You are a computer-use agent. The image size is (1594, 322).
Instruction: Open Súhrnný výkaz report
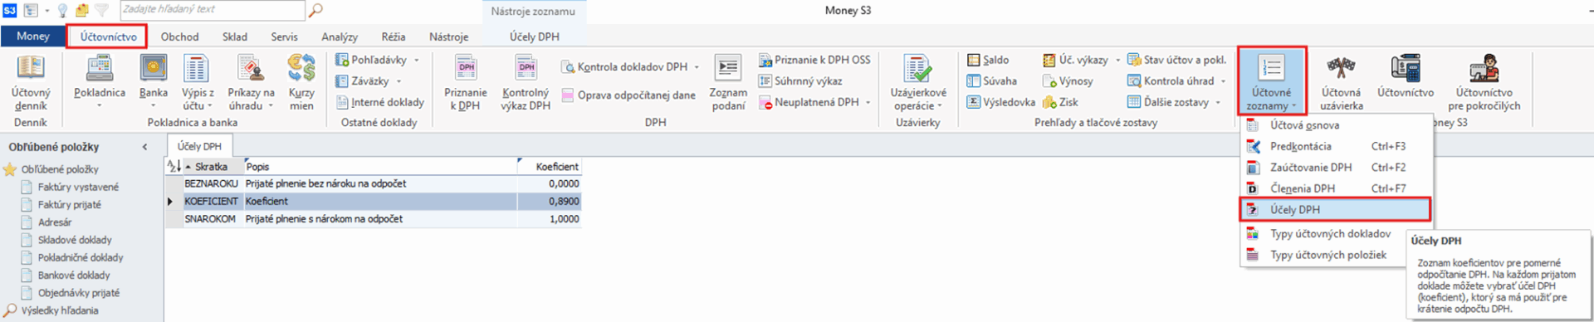pyautogui.click(x=800, y=81)
